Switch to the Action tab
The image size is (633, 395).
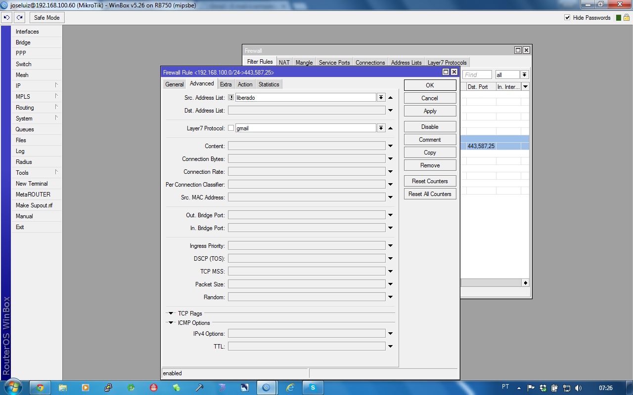point(245,84)
